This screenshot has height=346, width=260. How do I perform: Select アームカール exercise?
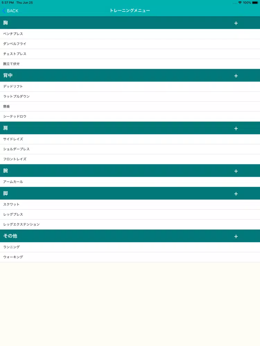130,182
